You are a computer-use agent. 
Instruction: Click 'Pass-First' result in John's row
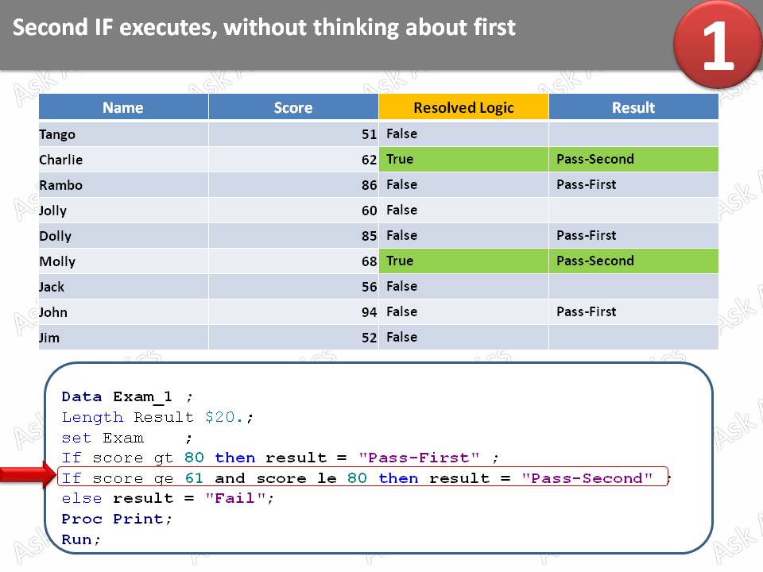pyautogui.click(x=587, y=311)
